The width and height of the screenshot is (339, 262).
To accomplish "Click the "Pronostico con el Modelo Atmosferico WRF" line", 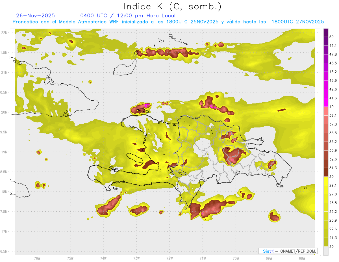I will (168, 22).
